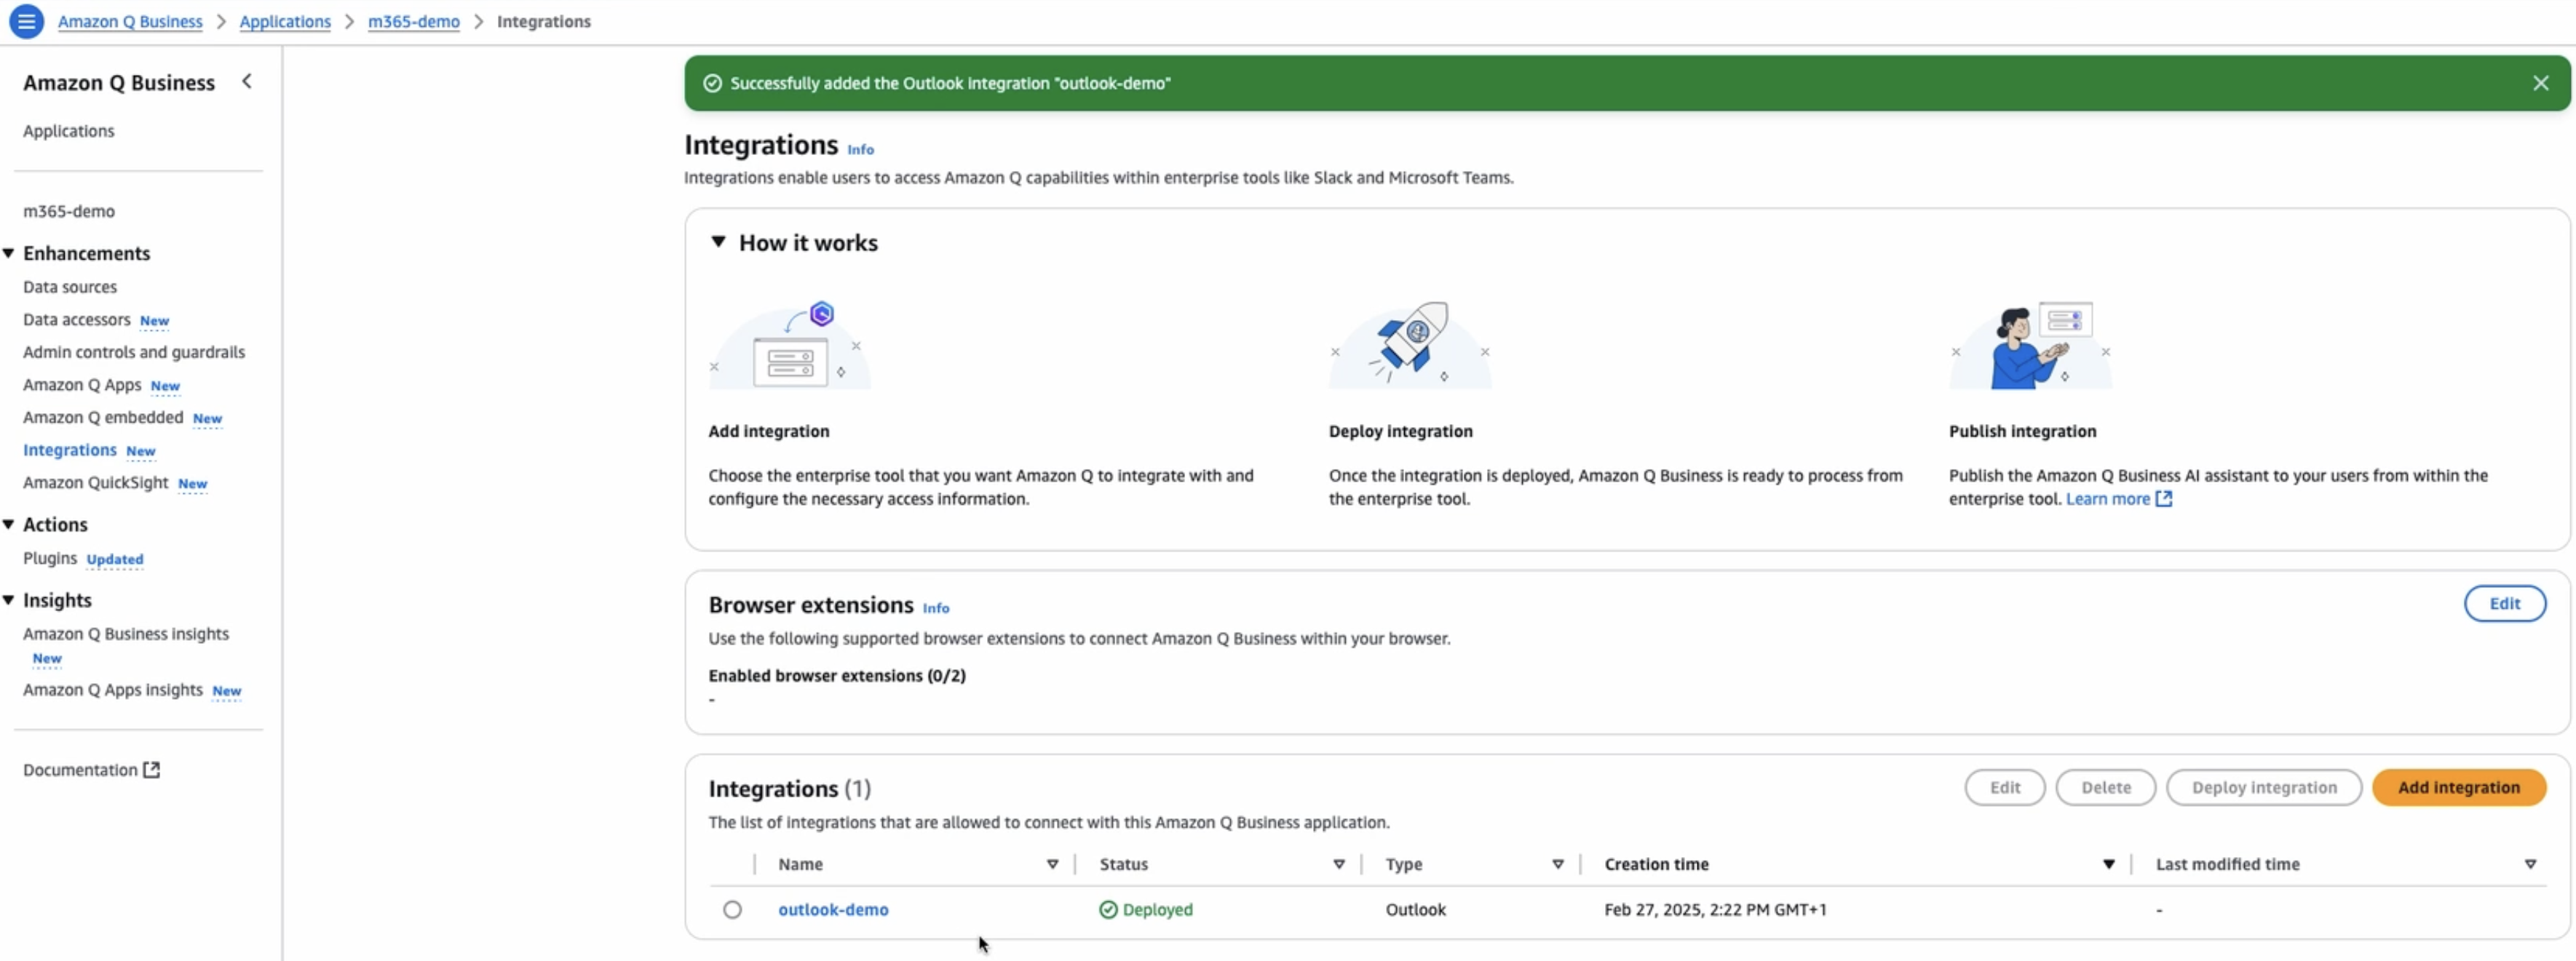Open Plugins under Actions

tap(50, 557)
